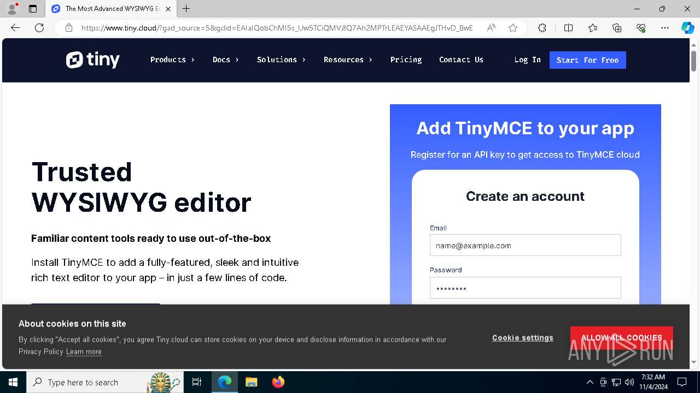Click the Tiny logo in the header
Image resolution: width=700 pixels, height=393 pixels.
(x=93, y=60)
